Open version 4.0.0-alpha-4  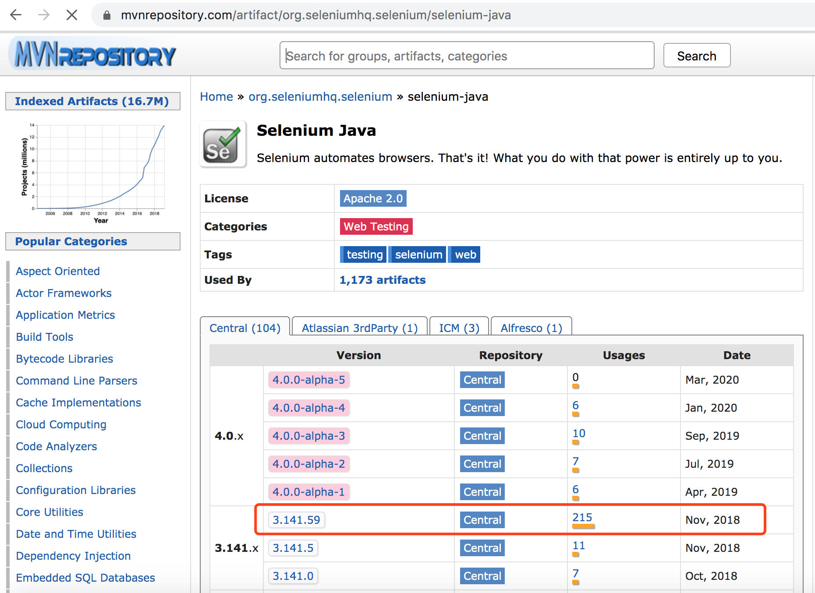(309, 408)
